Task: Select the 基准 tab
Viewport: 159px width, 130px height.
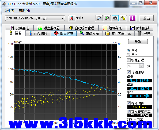Action: [x=15, y=33]
